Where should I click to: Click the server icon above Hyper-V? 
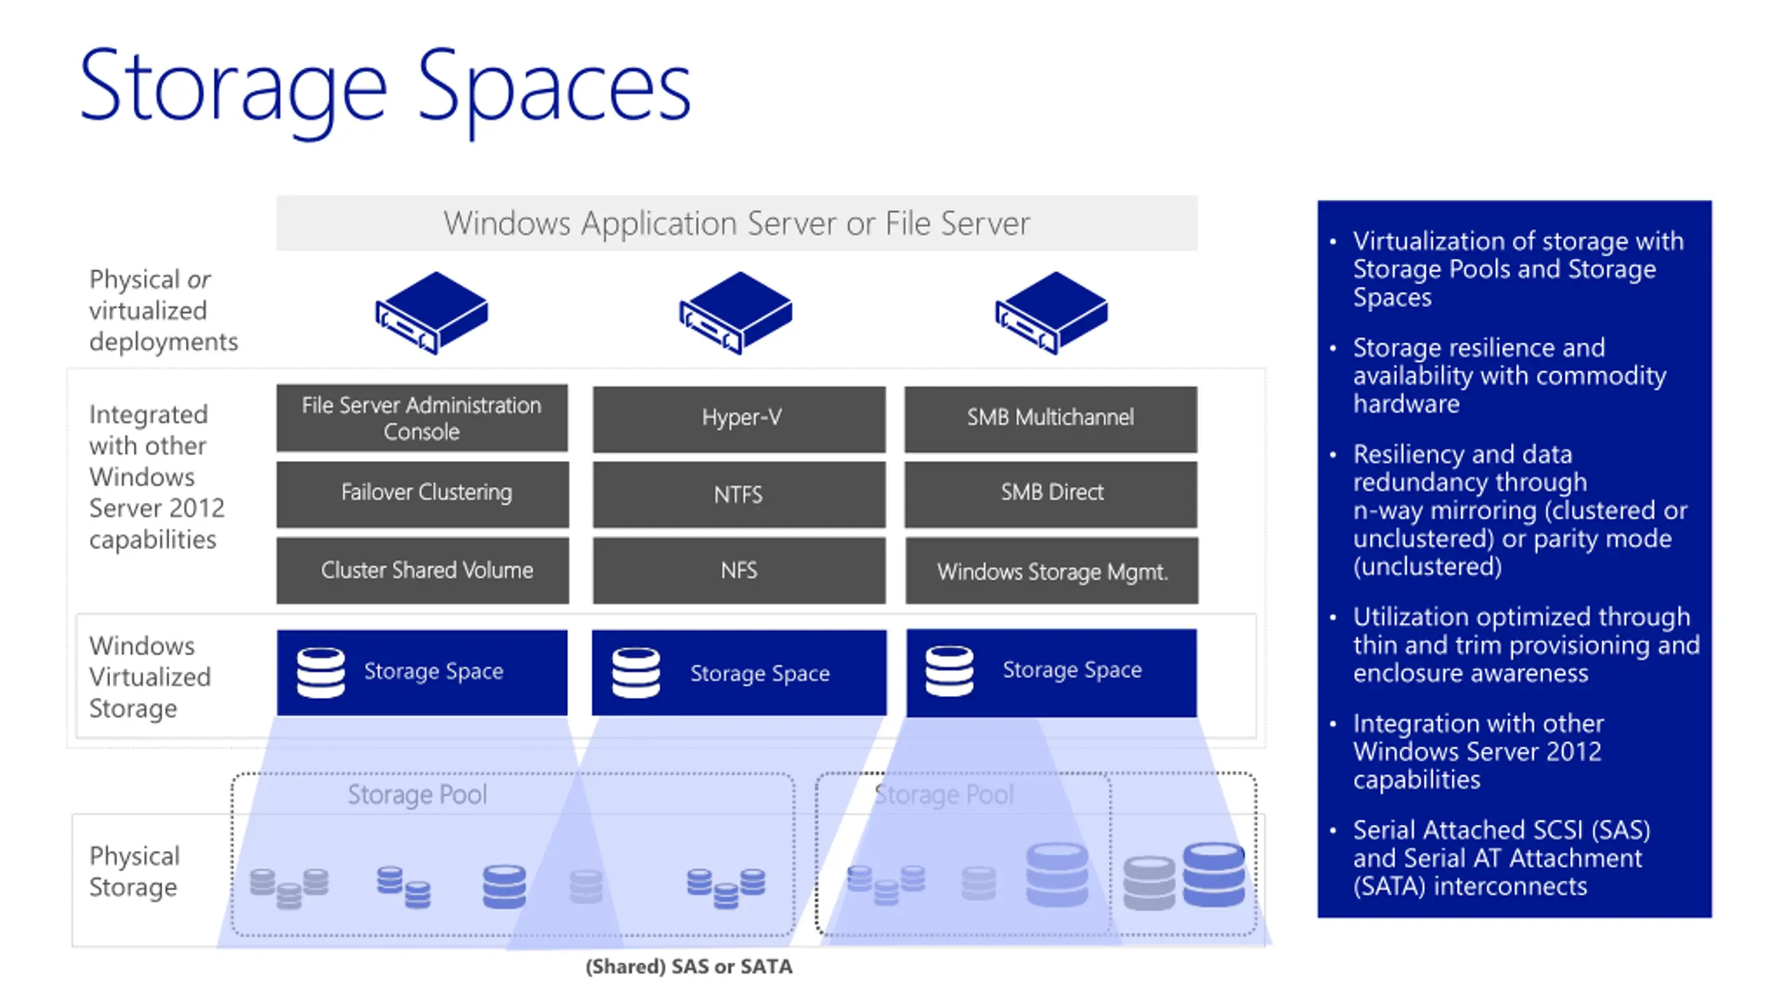735,313
